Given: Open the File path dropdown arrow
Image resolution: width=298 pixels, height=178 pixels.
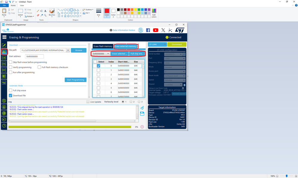Looking at the screenshot, I should (x=68, y=50).
